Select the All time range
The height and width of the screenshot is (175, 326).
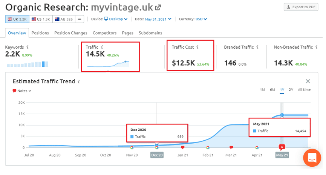coord(304,90)
